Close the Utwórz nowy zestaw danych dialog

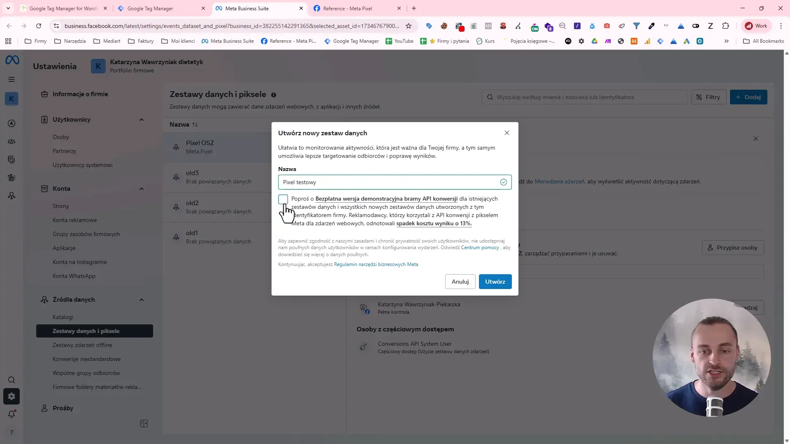507,133
